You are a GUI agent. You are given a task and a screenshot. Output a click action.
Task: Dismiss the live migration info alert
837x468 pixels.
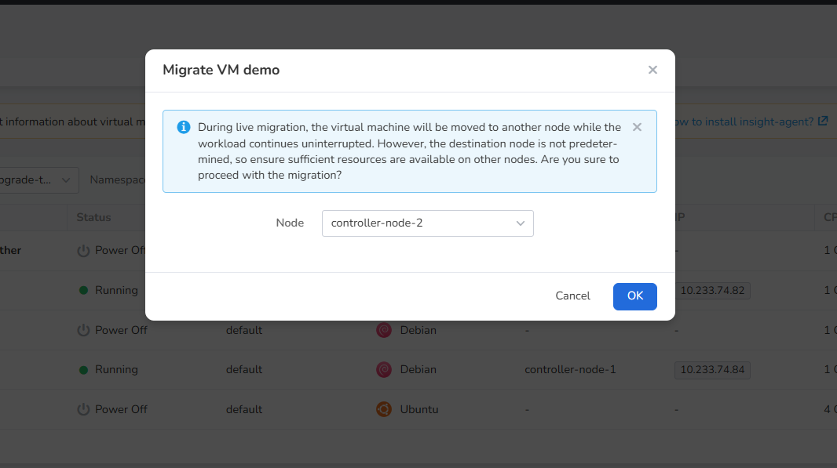tap(637, 127)
